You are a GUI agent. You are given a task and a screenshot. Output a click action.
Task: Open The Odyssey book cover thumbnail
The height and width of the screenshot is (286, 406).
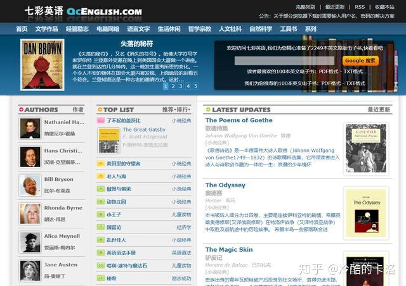point(366,213)
